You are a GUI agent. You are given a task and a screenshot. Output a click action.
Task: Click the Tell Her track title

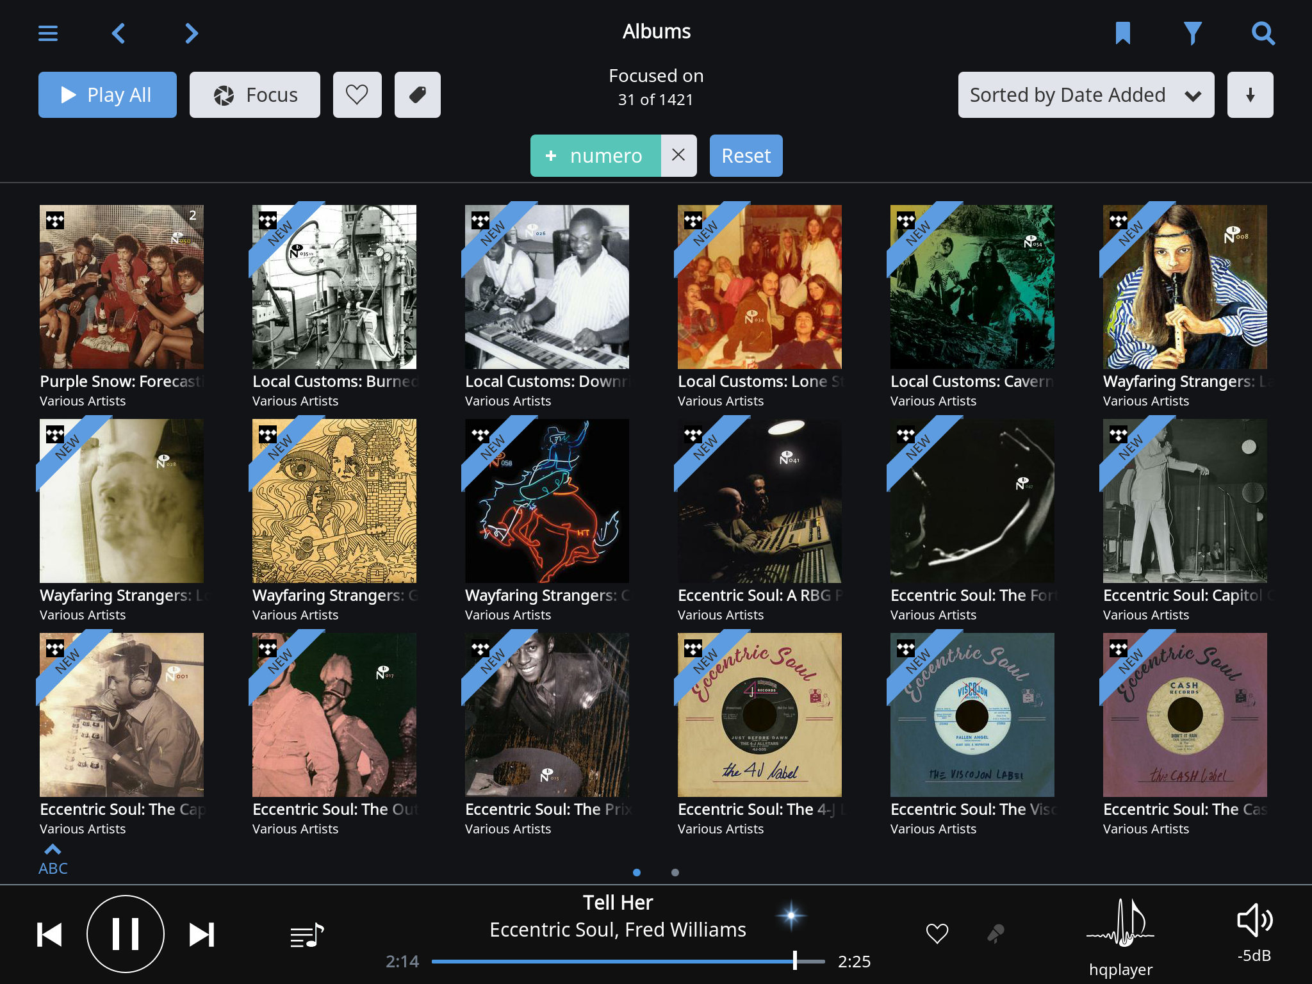(618, 903)
